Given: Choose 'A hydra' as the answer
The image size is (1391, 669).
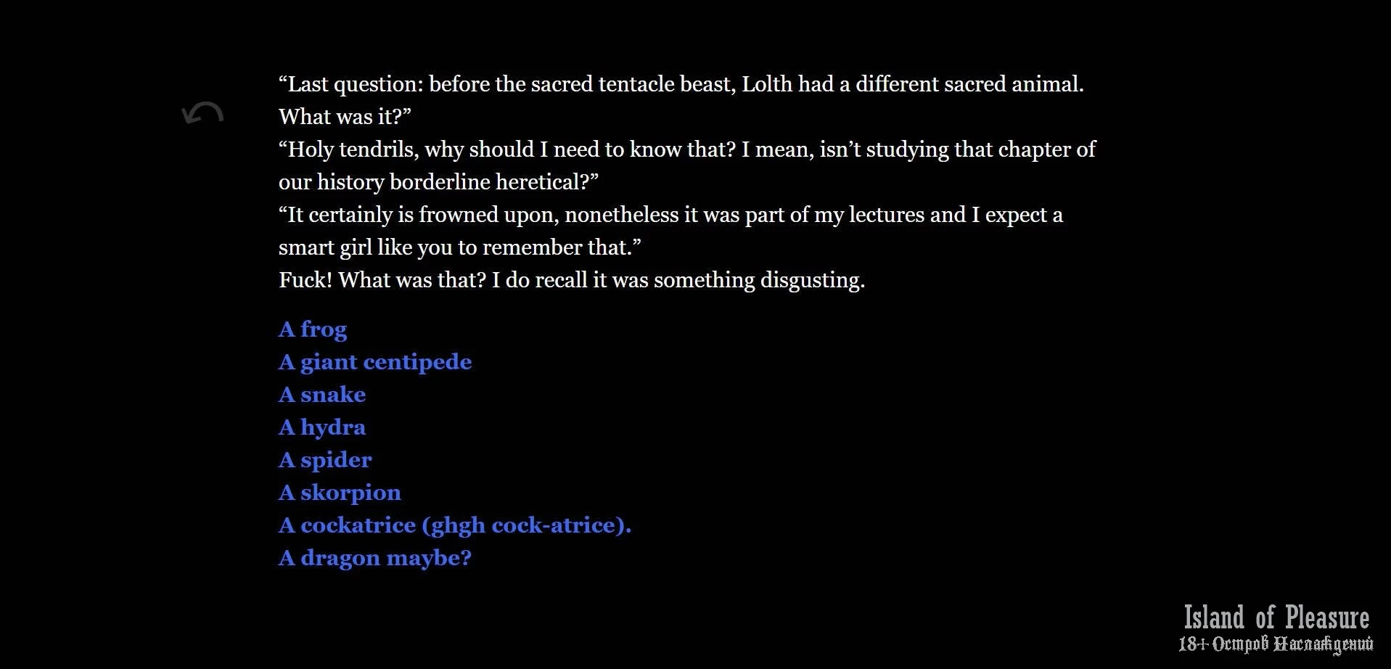Looking at the screenshot, I should click(322, 427).
